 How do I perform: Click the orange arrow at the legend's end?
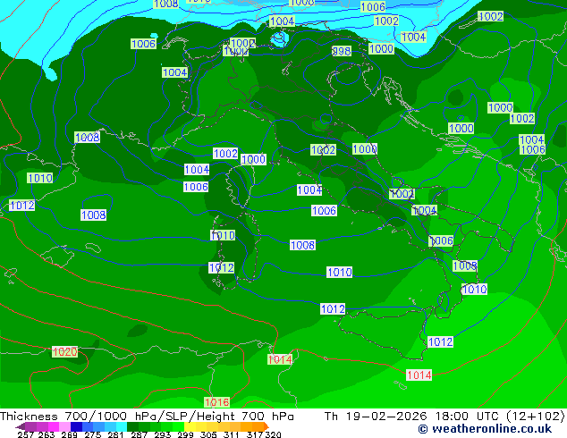click(x=267, y=426)
